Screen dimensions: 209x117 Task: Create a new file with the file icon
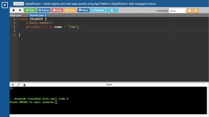click(14, 10)
